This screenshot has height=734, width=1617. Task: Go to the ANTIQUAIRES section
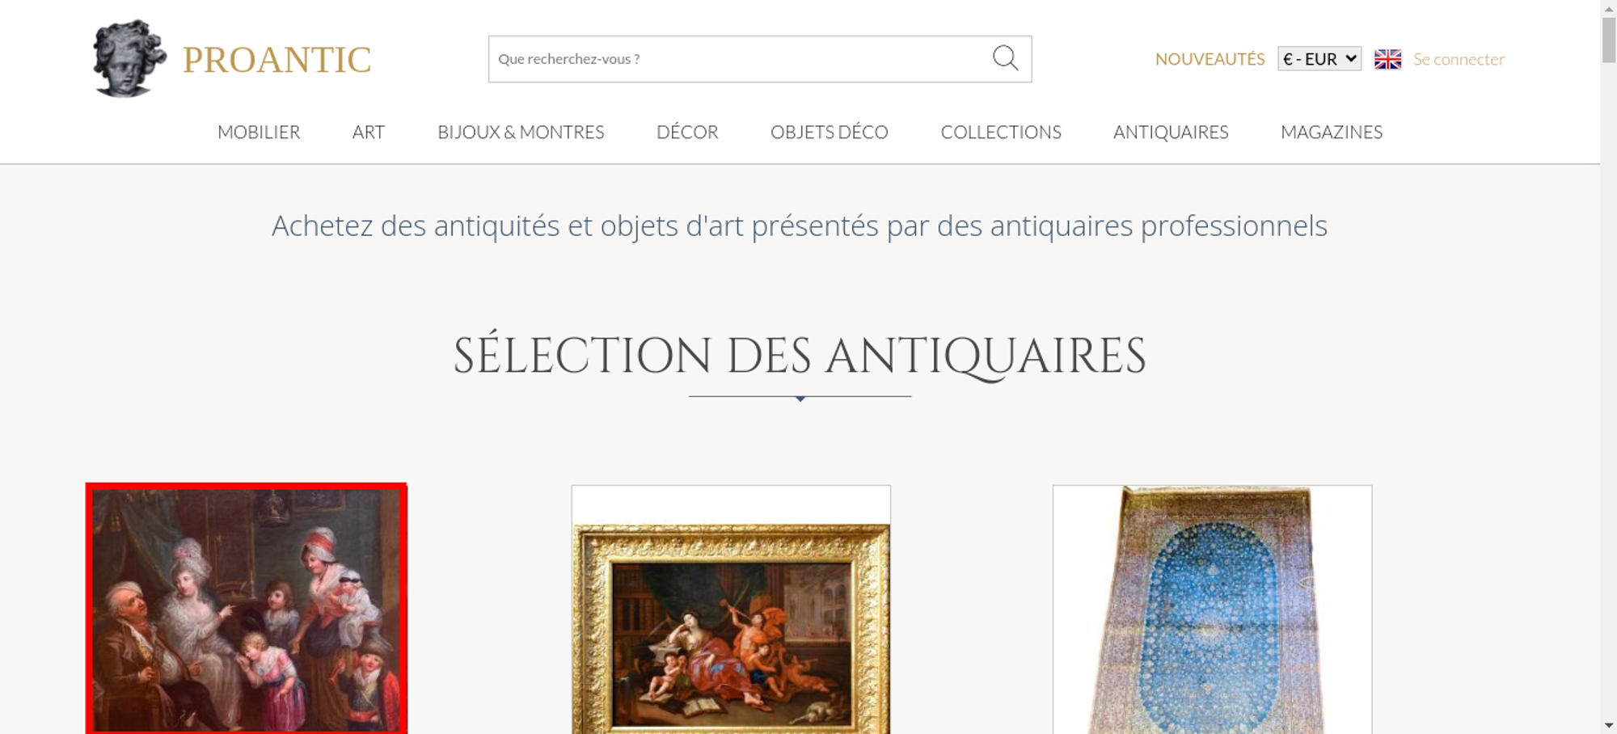[1171, 132]
